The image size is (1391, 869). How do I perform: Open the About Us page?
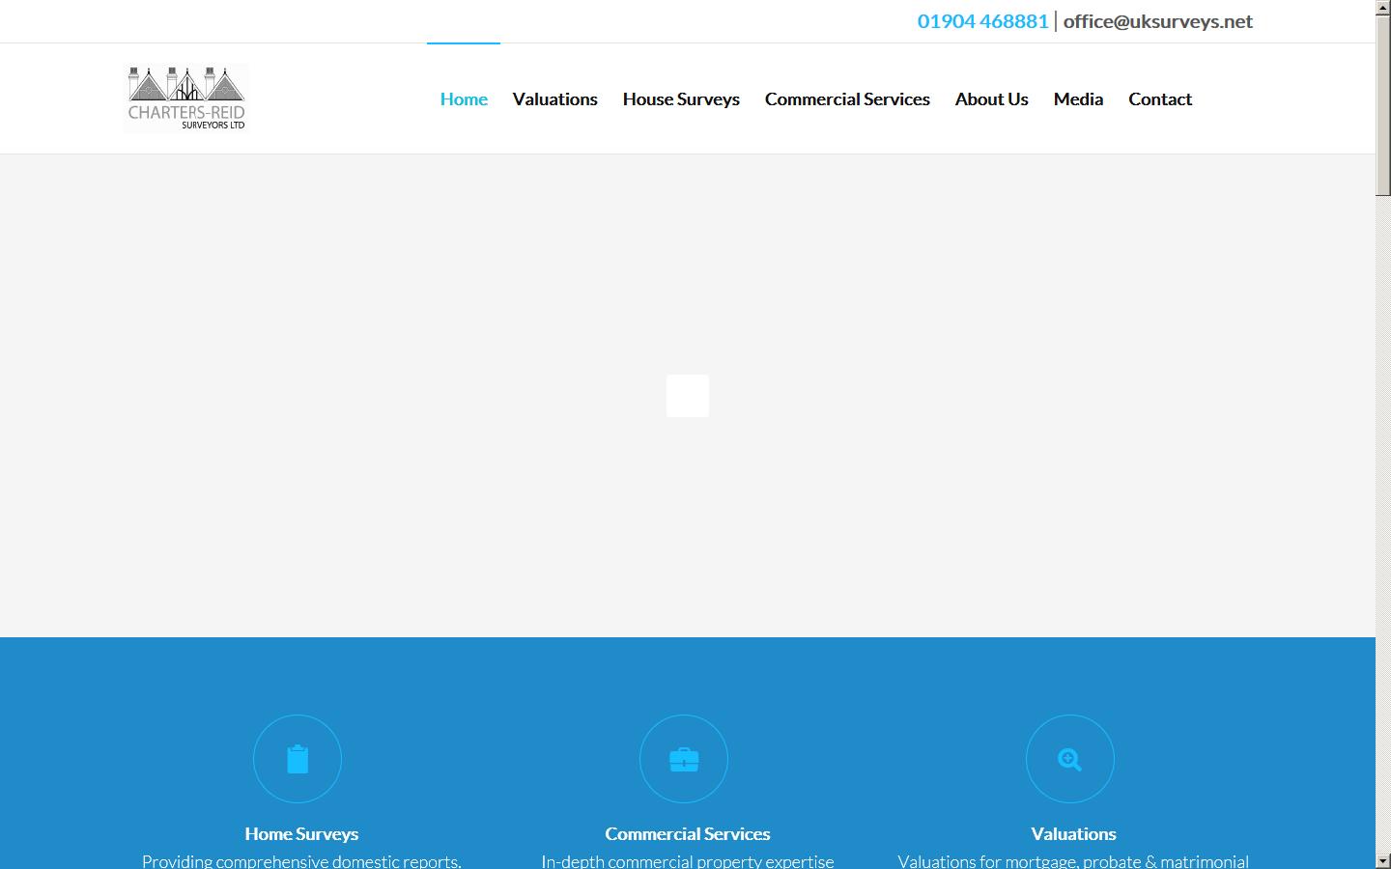991,98
